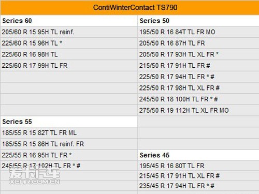Click the 215/50 R 17 91H TL FR # row

pos(198,66)
